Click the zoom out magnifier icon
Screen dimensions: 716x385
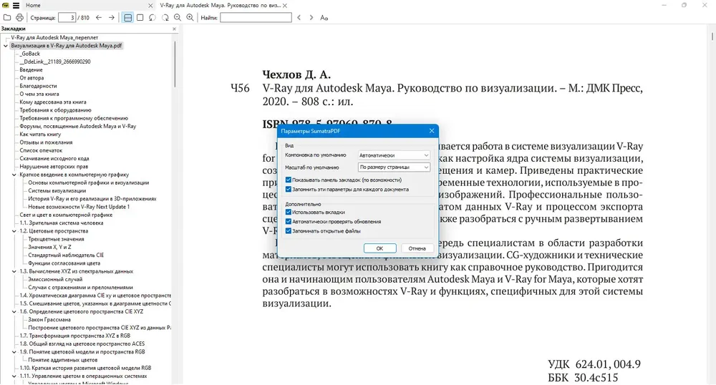(178, 17)
